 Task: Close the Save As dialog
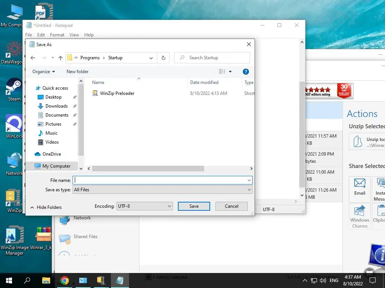click(249, 44)
